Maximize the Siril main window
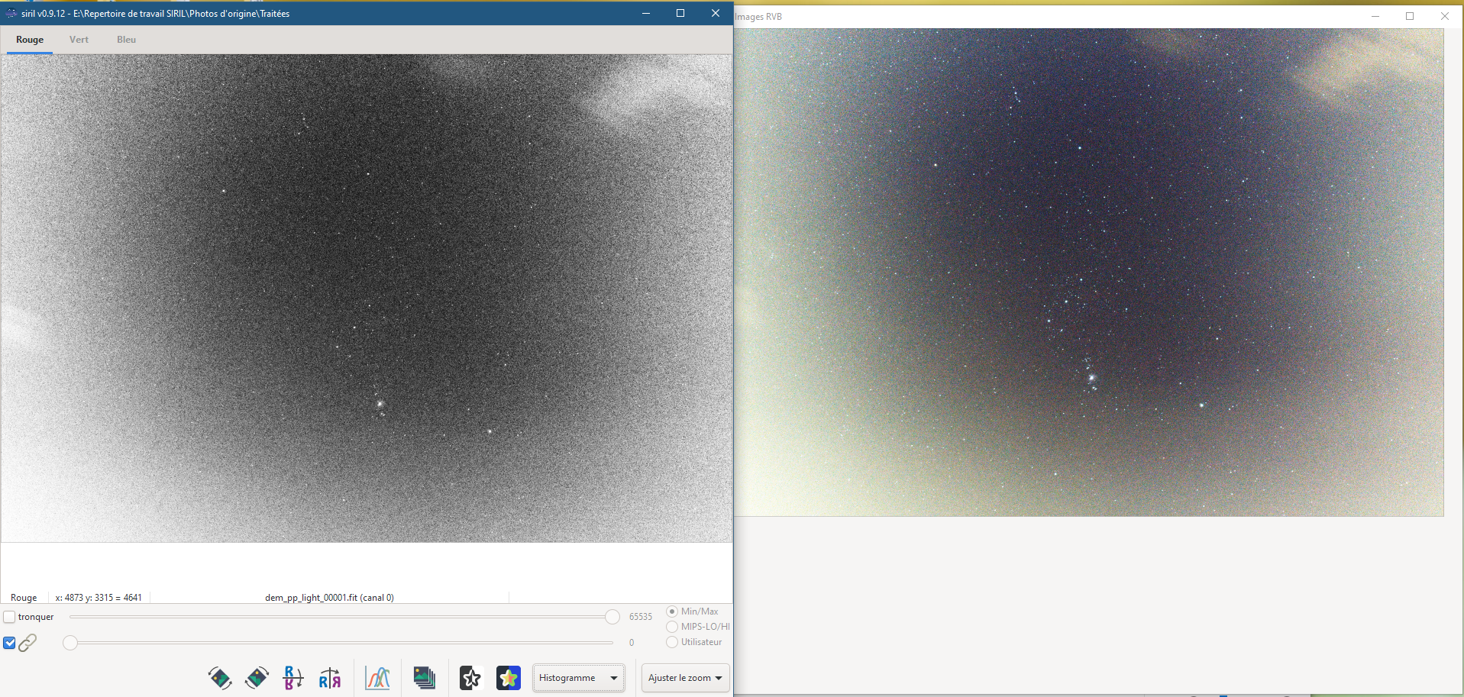1464x697 pixels. pyautogui.click(x=680, y=13)
